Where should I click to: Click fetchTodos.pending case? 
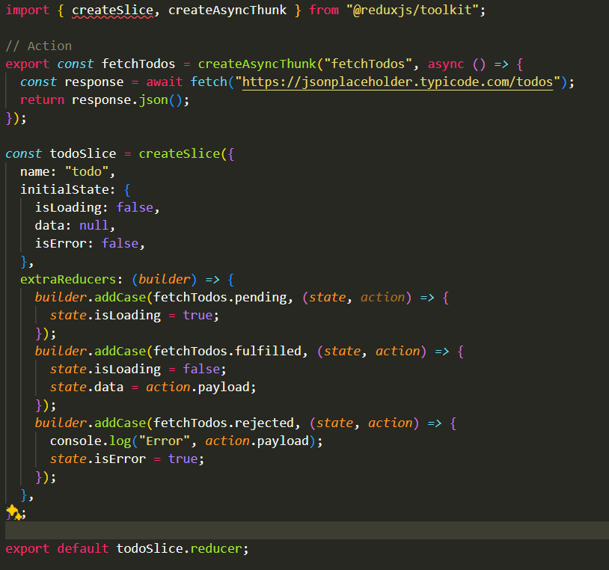coord(220,298)
